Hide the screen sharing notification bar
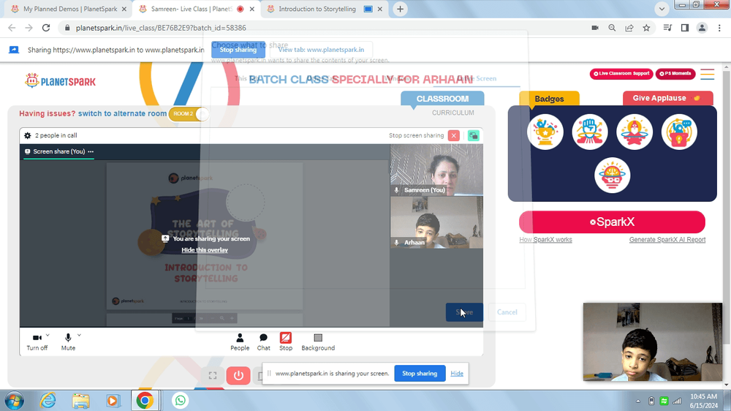This screenshot has width=731, height=411. 457,373
